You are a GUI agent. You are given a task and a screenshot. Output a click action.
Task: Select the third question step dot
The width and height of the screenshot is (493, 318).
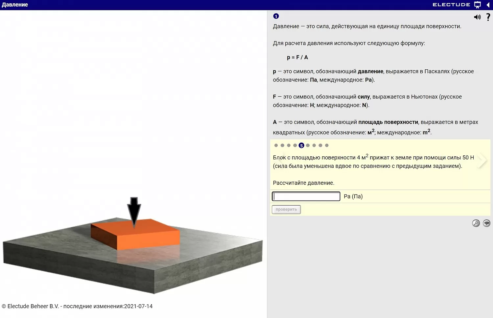[289, 146]
